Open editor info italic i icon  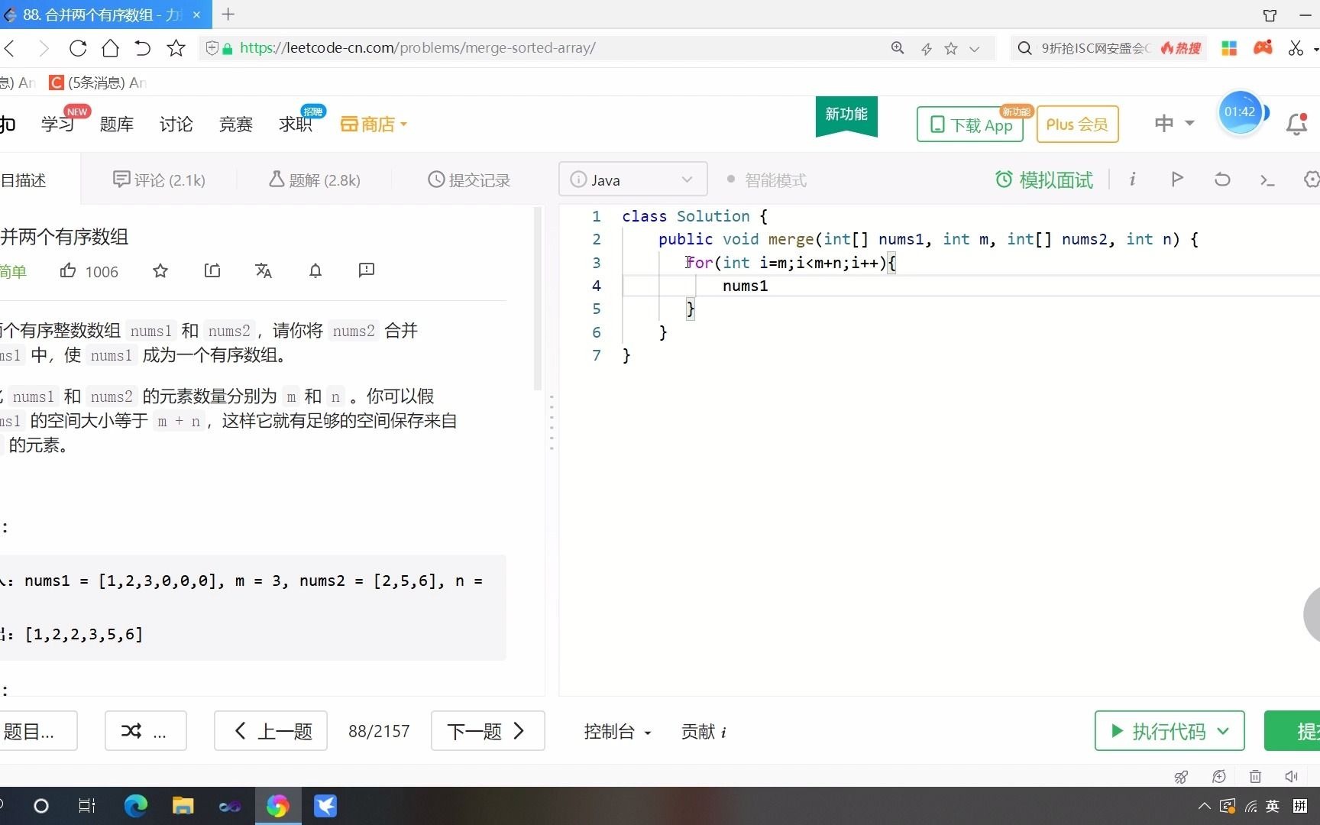[x=1132, y=179]
